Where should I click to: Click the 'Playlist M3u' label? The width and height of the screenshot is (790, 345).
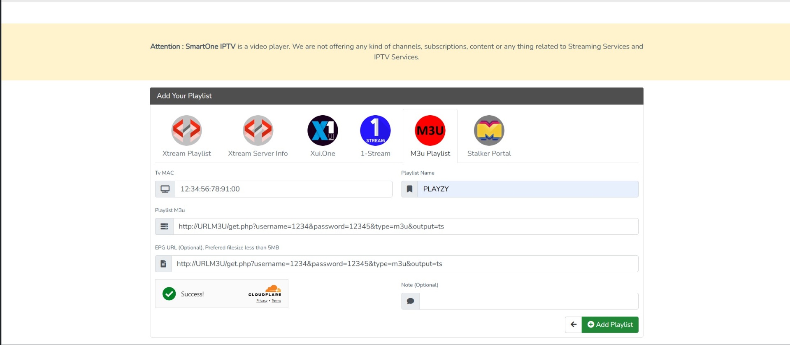170,210
